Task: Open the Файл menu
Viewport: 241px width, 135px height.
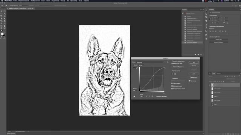Action: pyautogui.click(x=15, y=1)
